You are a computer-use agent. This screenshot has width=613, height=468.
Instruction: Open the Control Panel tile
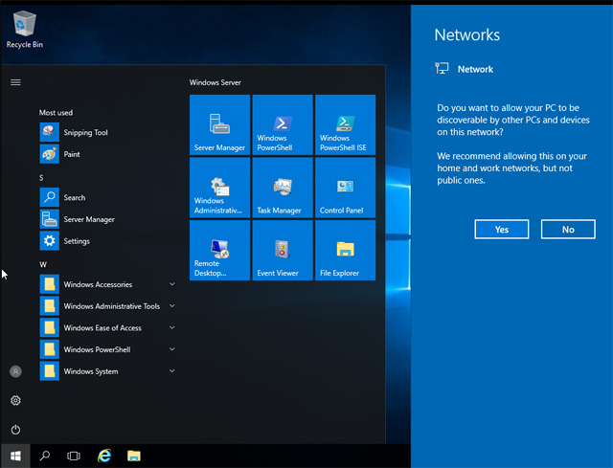(x=345, y=187)
